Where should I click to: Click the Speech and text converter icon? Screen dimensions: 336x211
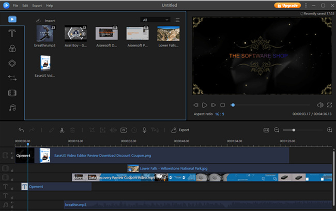155,130
